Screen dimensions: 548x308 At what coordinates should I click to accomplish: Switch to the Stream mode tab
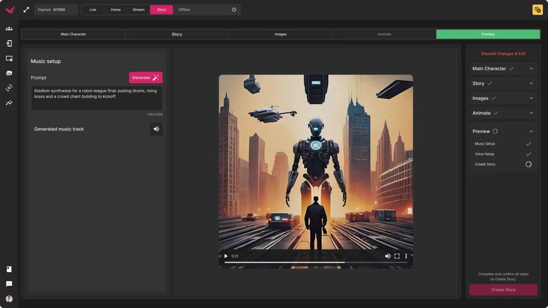tap(138, 10)
